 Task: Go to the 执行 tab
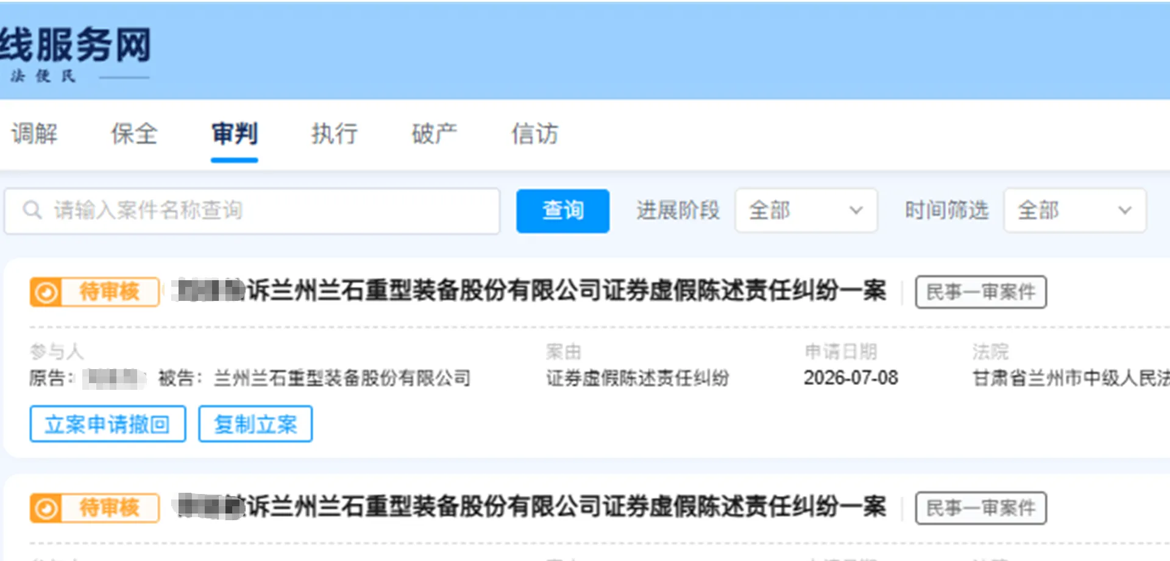click(x=335, y=133)
